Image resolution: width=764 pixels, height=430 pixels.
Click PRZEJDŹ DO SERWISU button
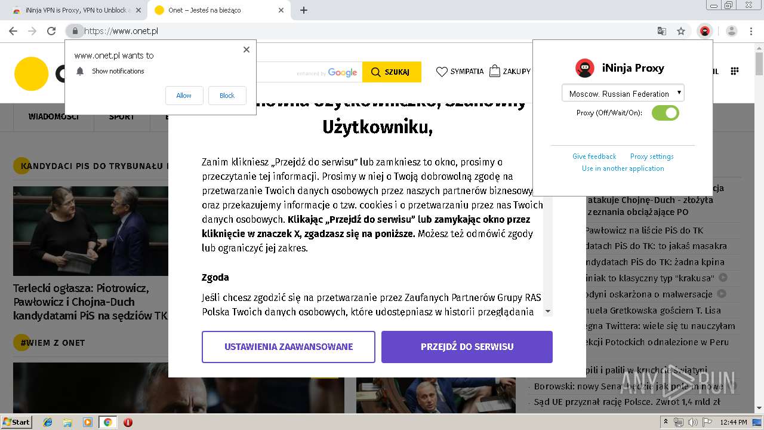[x=467, y=347]
